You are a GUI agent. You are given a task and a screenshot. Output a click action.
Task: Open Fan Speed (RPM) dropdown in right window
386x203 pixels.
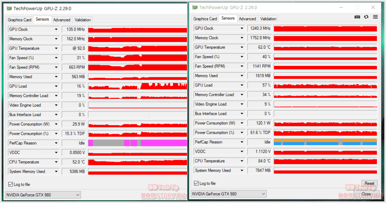(242, 66)
